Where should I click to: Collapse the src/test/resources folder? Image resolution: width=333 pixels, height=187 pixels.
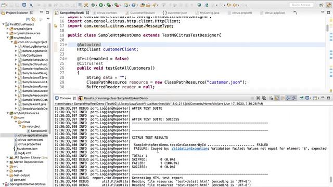point(8,113)
